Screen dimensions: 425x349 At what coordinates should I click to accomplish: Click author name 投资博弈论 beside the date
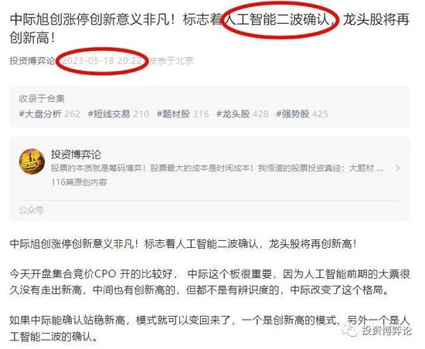click(32, 61)
